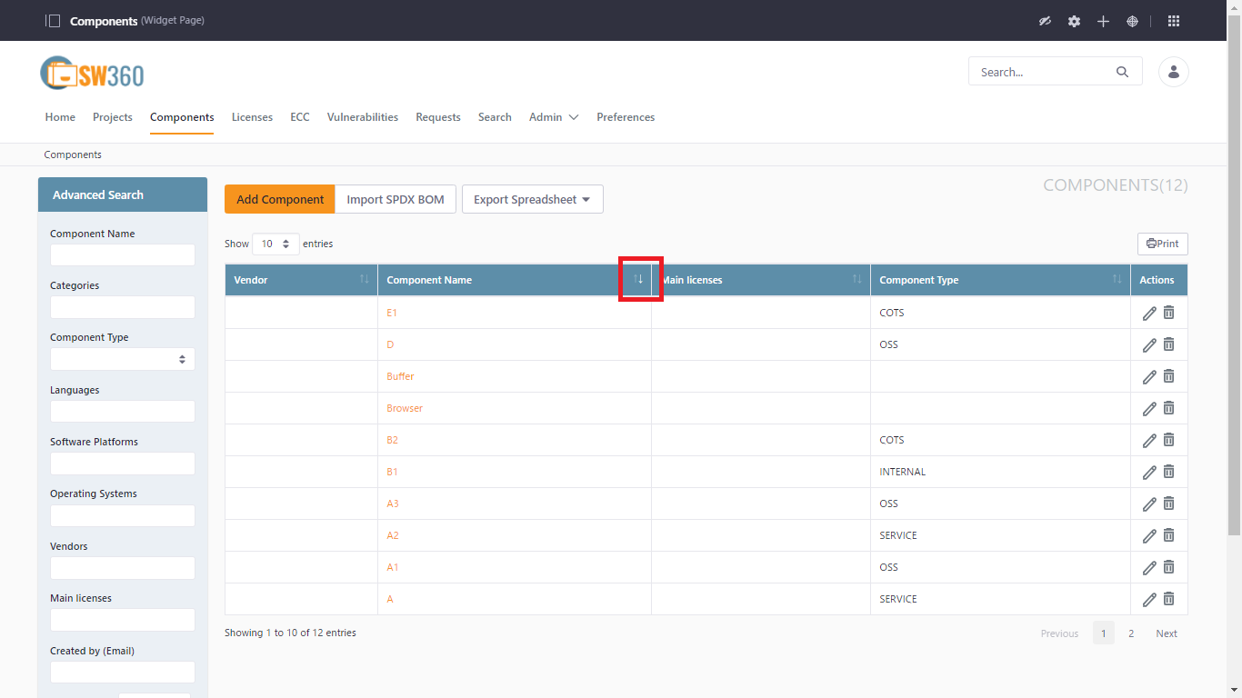Image resolution: width=1242 pixels, height=698 pixels.
Task: Open the Liferay applications grid icon
Action: pyautogui.click(x=1174, y=20)
